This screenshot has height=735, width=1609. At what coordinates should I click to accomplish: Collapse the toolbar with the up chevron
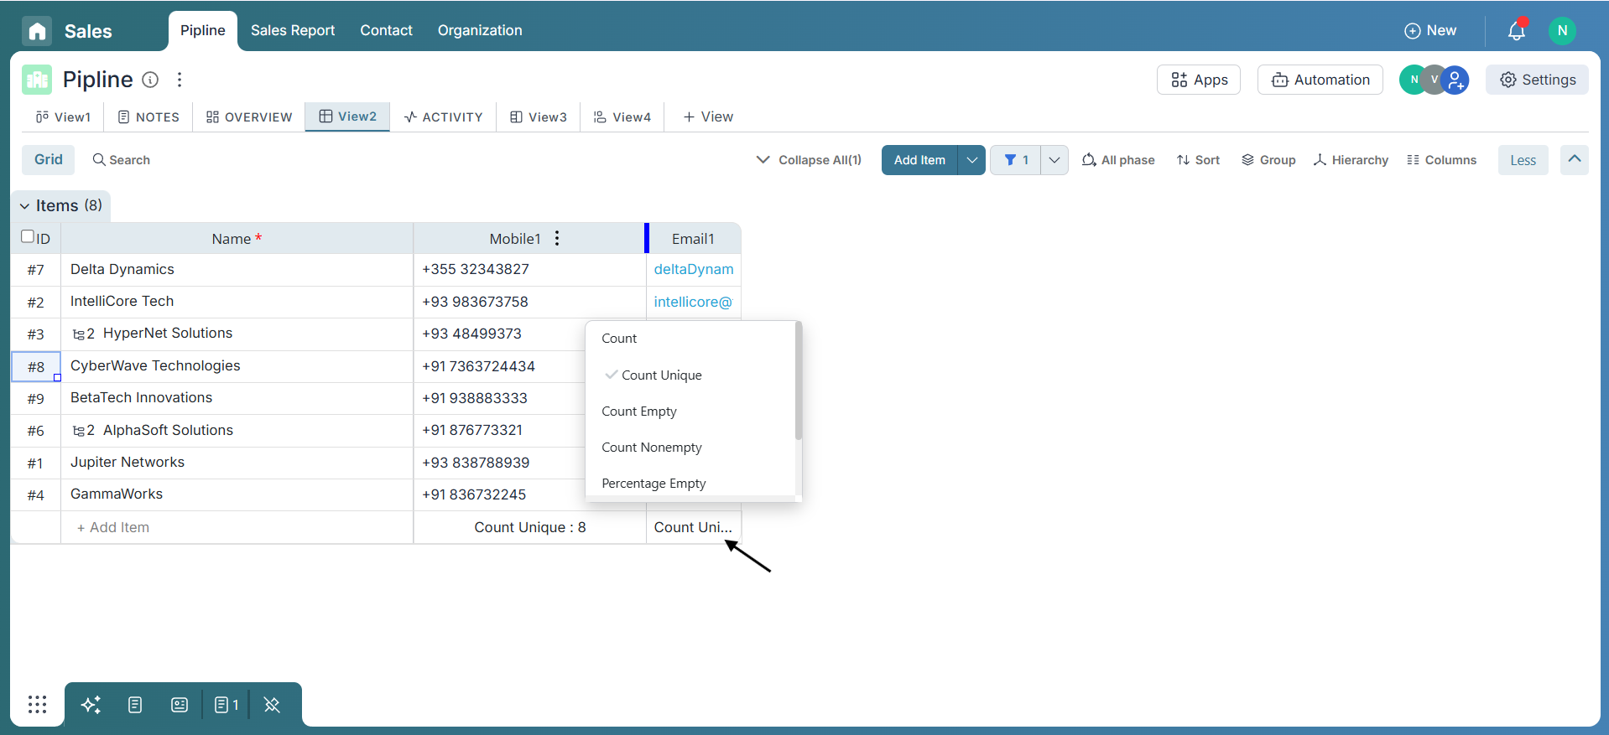coord(1575,159)
